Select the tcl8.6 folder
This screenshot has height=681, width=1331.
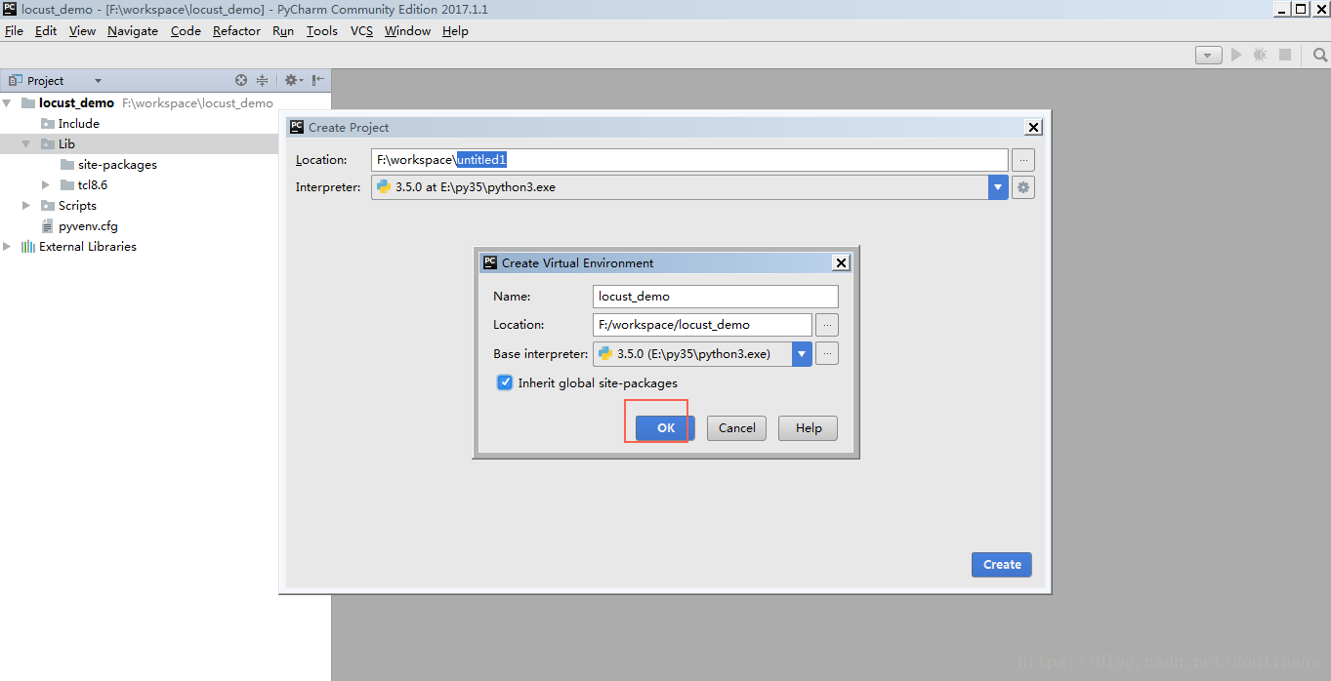[x=165, y=185]
